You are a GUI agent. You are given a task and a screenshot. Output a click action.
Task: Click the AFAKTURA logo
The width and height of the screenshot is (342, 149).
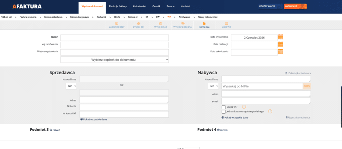coord(27,7)
